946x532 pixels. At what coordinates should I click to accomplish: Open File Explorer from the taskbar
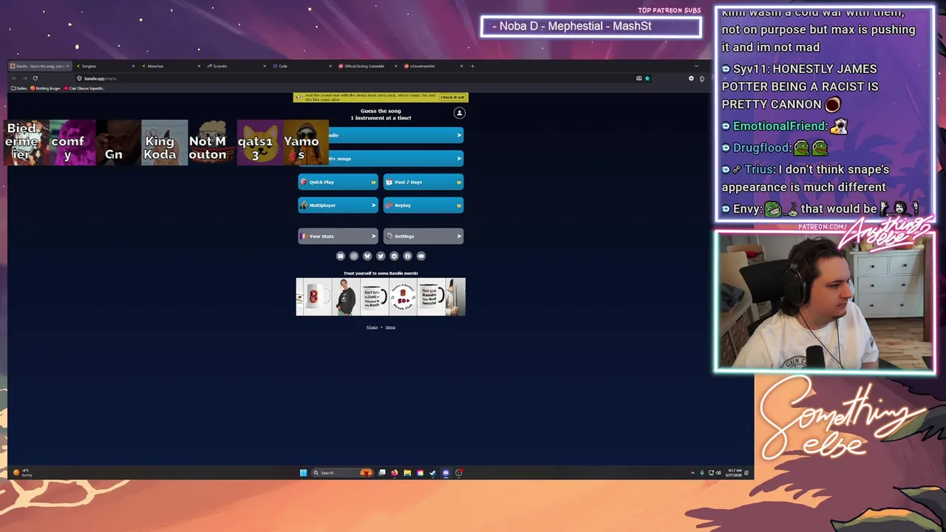pyautogui.click(x=407, y=473)
